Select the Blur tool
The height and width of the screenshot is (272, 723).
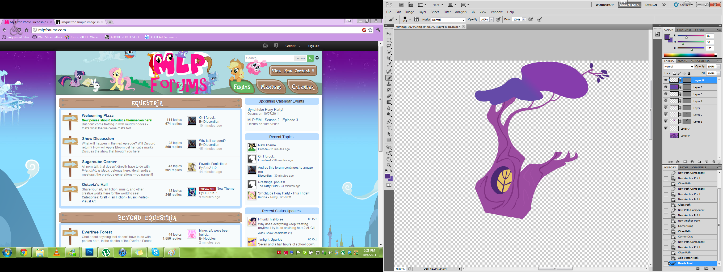pos(389,108)
